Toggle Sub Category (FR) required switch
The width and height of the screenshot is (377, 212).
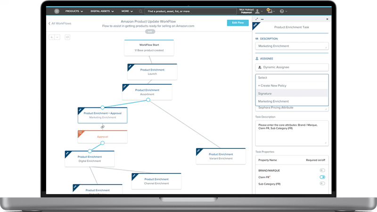coord(322,183)
